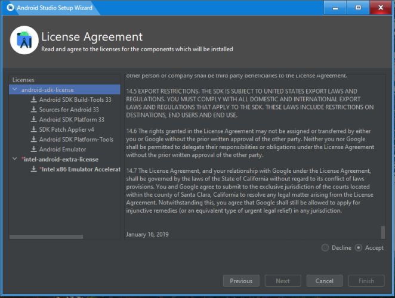Click download icon beside Android SDK Platform-Tools
Screen dimensions: 395x298
click(33, 139)
